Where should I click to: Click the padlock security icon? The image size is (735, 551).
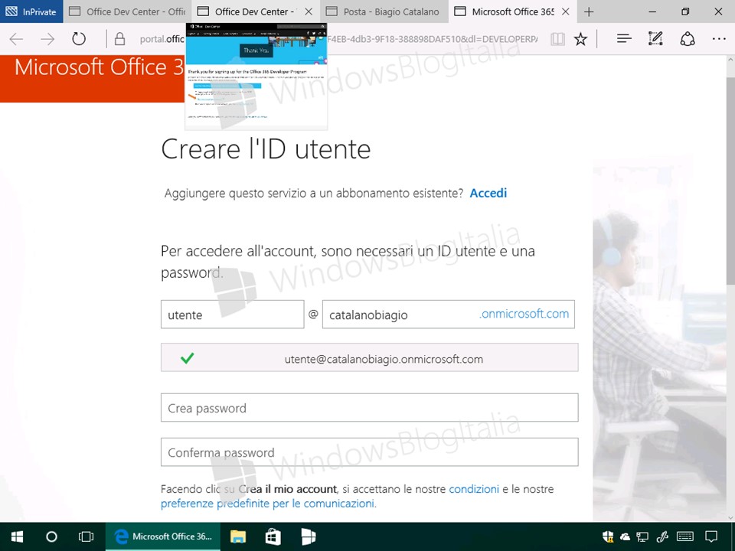119,39
